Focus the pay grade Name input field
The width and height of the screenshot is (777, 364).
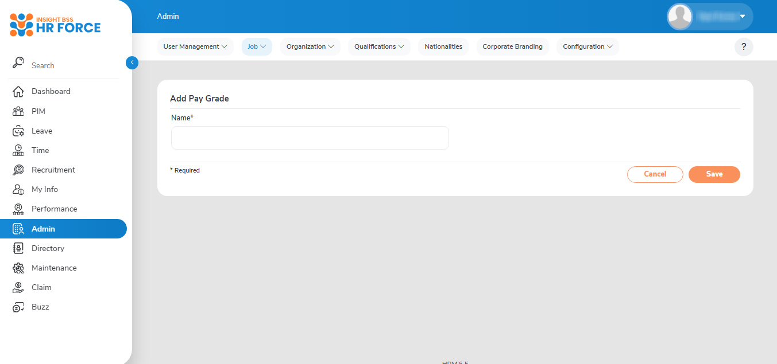click(x=310, y=138)
